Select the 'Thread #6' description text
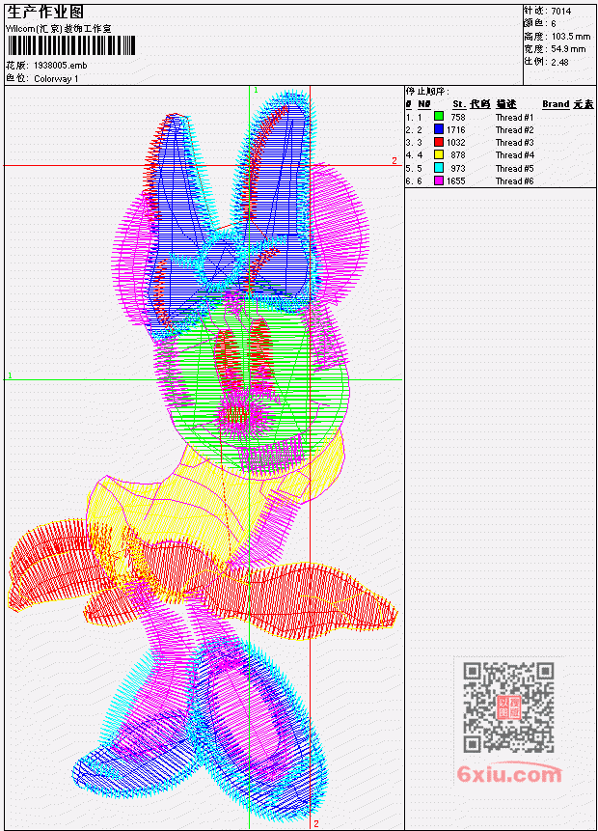This screenshot has height=831, width=598. pyautogui.click(x=514, y=181)
